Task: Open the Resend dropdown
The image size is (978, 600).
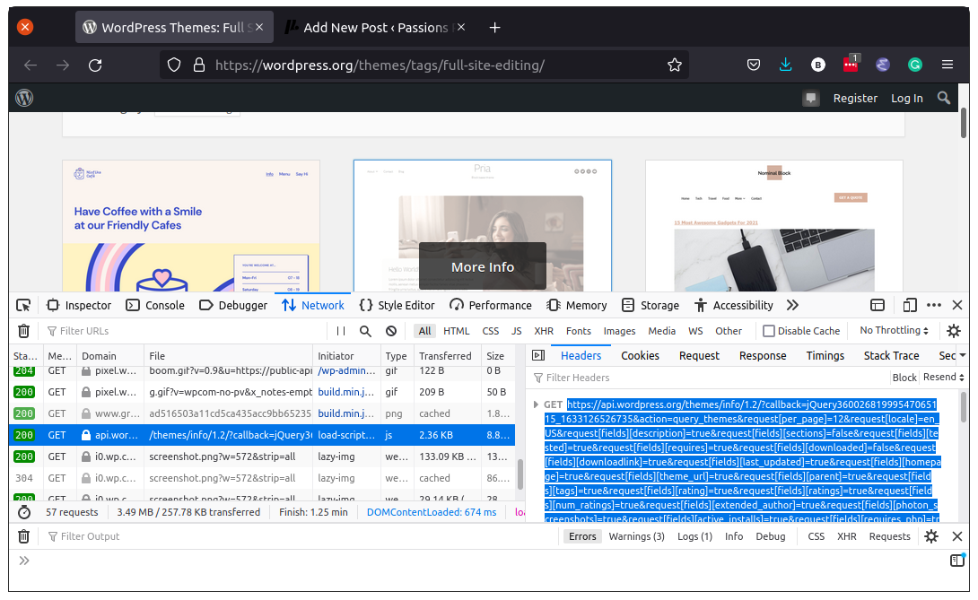Action: coord(943,378)
